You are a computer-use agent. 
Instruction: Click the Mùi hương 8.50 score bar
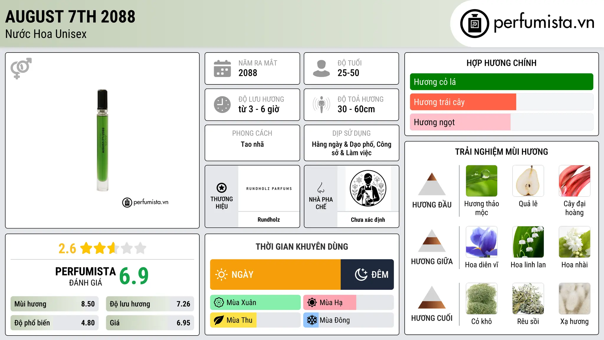[55, 304]
